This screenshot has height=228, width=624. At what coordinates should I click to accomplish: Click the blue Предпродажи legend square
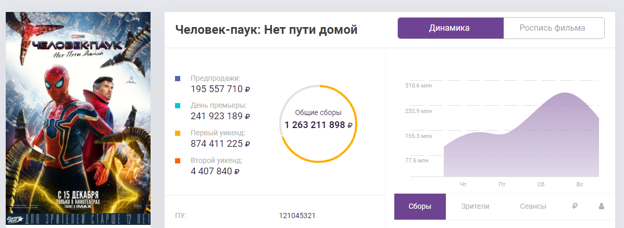[x=178, y=79]
